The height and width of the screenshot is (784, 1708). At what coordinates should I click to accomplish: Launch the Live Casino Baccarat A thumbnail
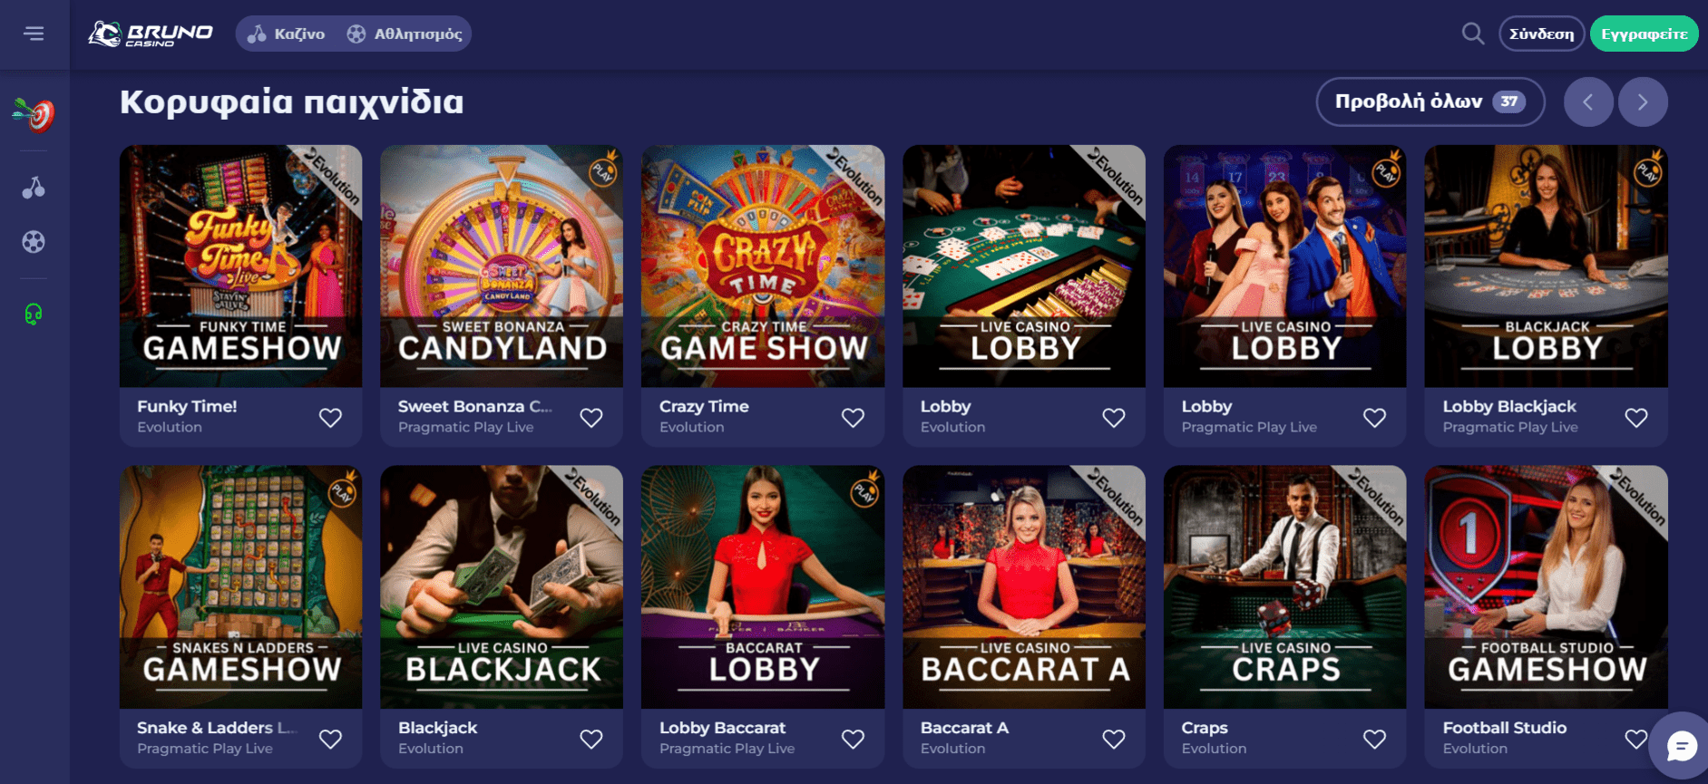pyautogui.click(x=1024, y=587)
